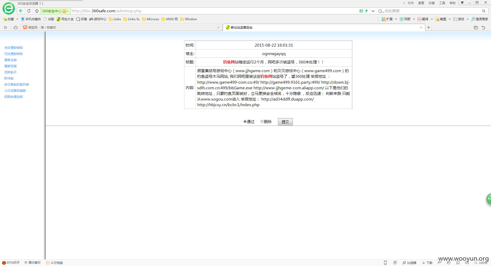Click the IE kernel switch icon in status bar

tap(449, 263)
